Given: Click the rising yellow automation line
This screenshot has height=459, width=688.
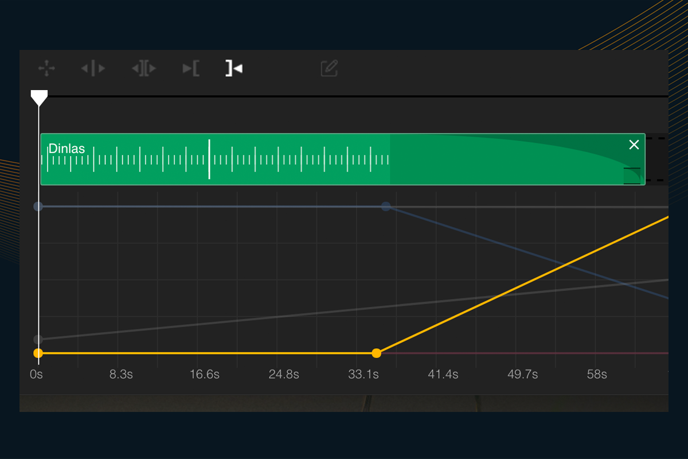Looking at the screenshot, I should click(516, 287).
